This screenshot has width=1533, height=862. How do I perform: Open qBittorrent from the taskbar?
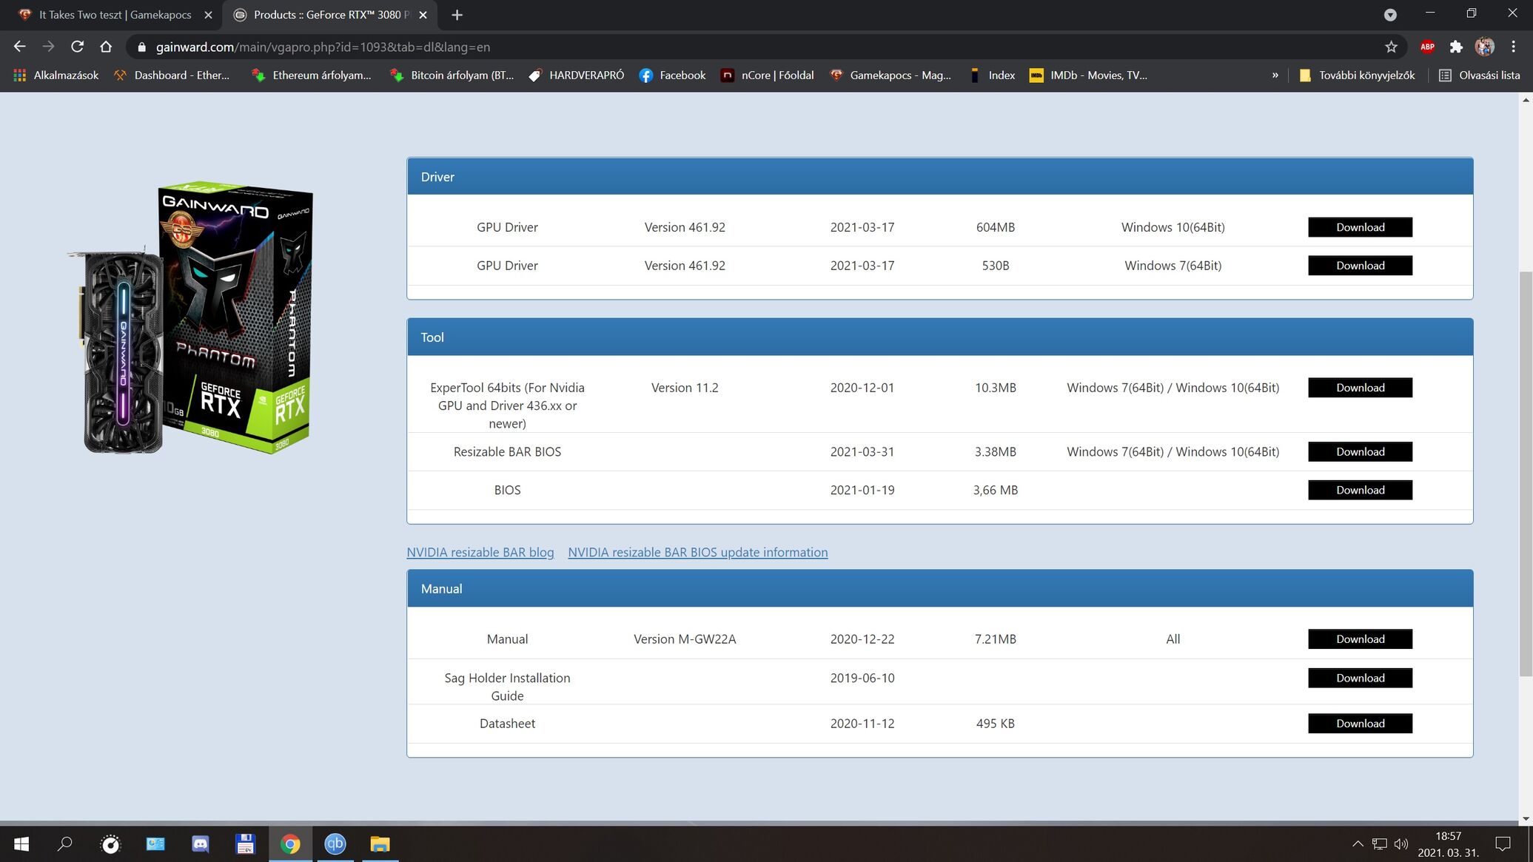(335, 844)
